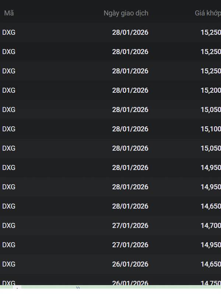
Task: Click the date in the 15,100 price row
Action: (x=130, y=129)
